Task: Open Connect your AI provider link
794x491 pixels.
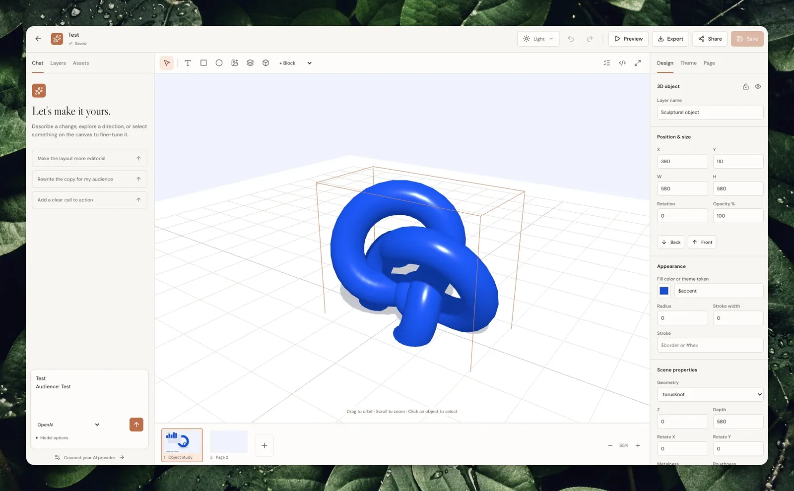Action: pyautogui.click(x=89, y=457)
